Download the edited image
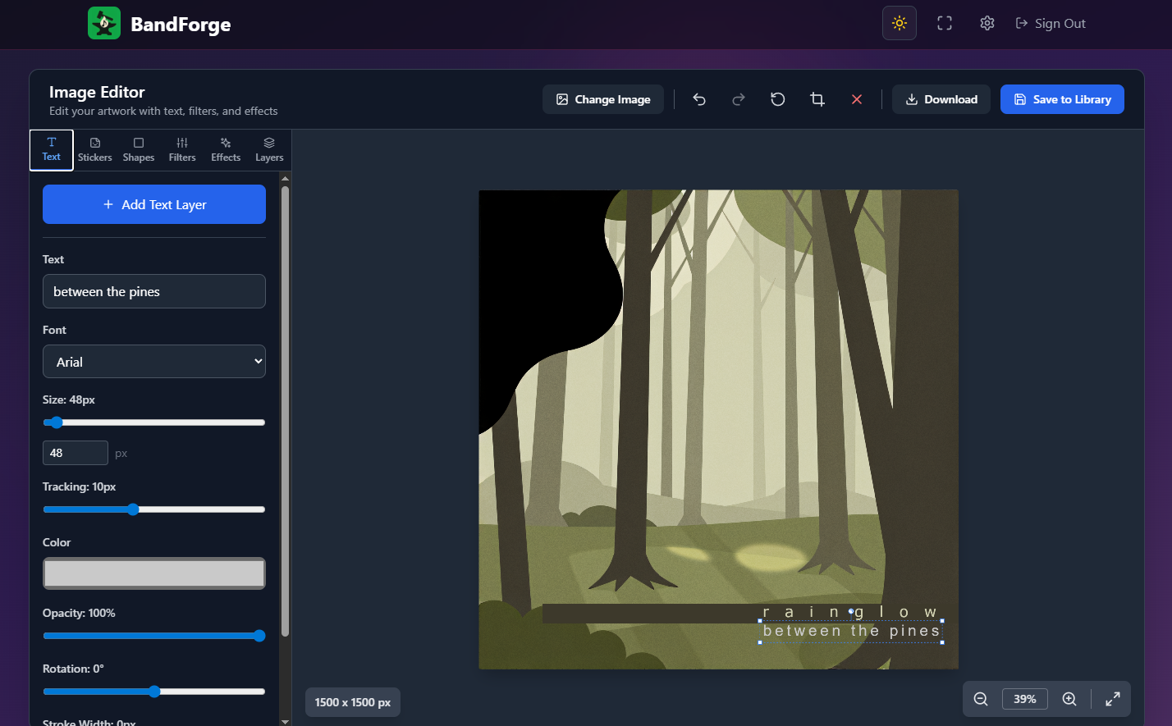Viewport: 1172px width, 726px height. pyautogui.click(x=941, y=99)
